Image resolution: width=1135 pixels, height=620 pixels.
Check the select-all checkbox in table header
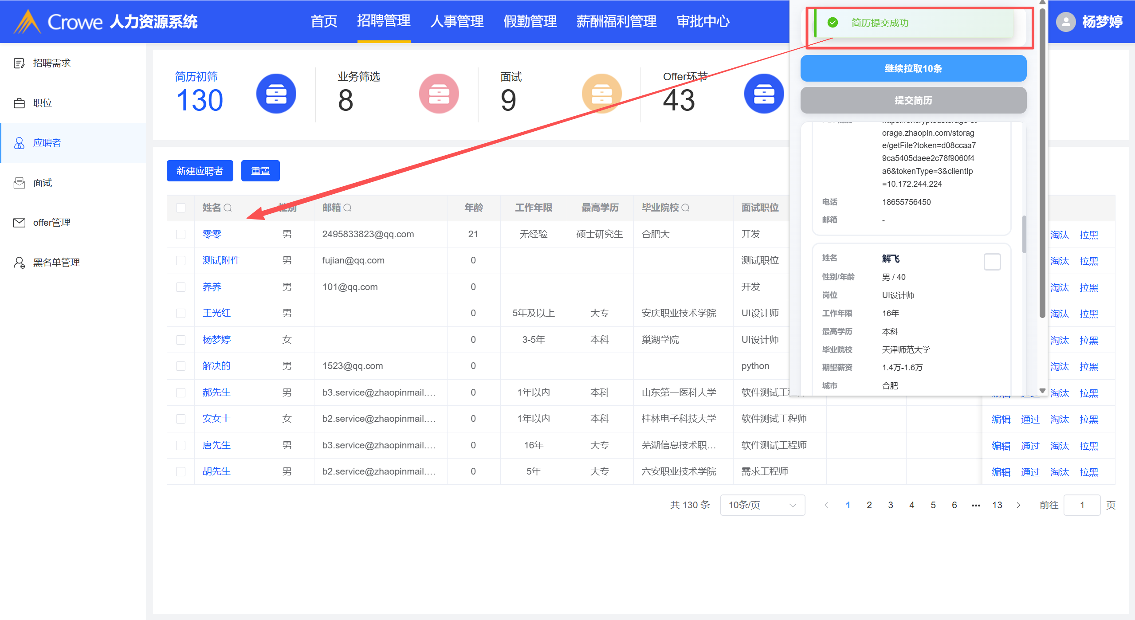point(181,208)
